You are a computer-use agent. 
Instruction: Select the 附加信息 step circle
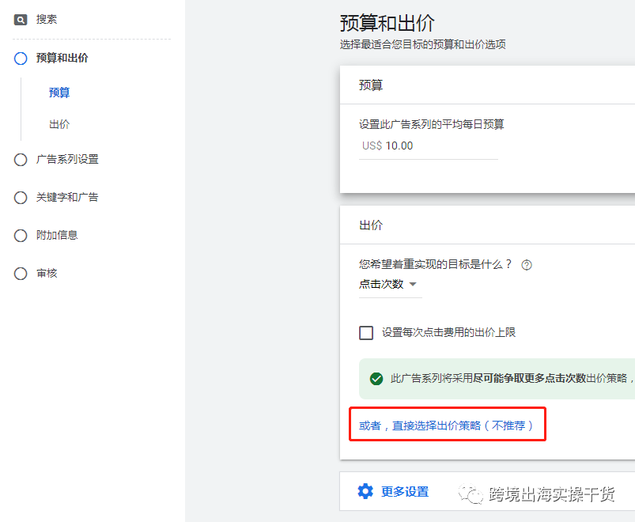pos(20,235)
